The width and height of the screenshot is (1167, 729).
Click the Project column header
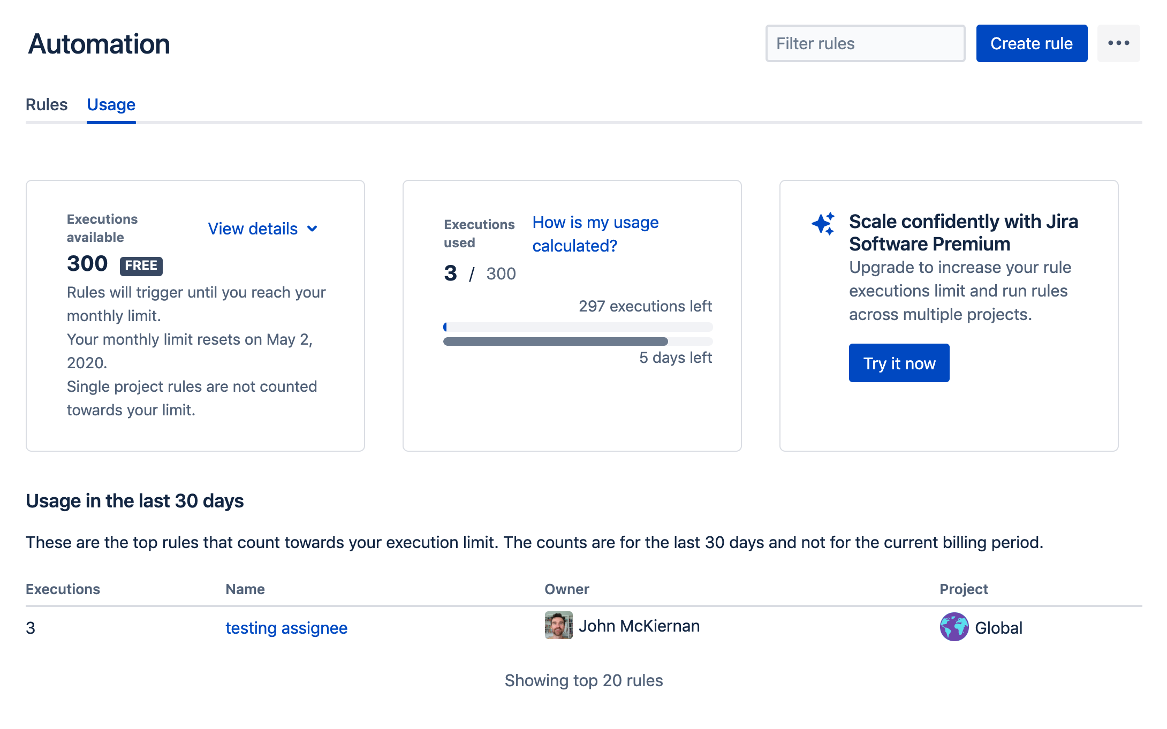coord(964,589)
